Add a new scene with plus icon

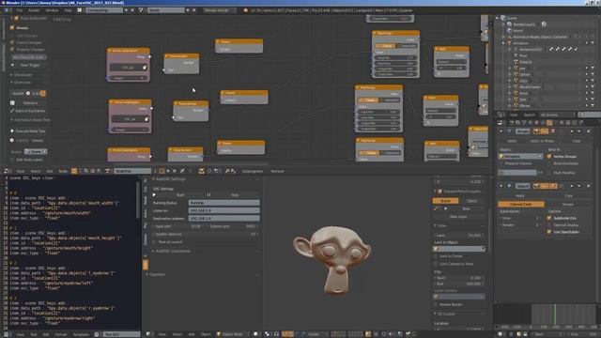188,10
